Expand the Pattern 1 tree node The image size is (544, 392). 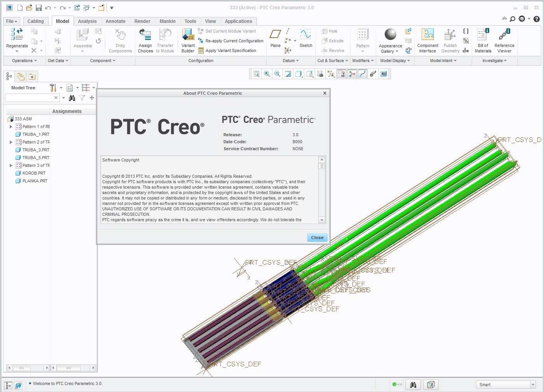coord(11,127)
